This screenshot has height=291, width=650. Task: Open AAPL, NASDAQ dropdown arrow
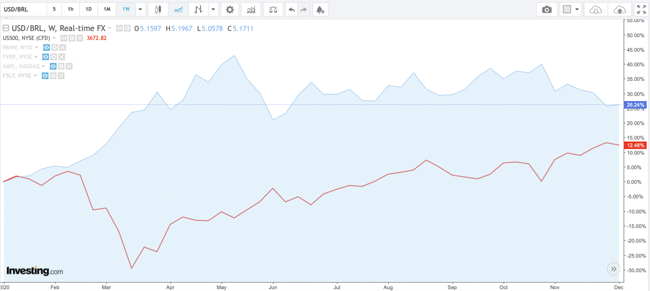(43, 66)
